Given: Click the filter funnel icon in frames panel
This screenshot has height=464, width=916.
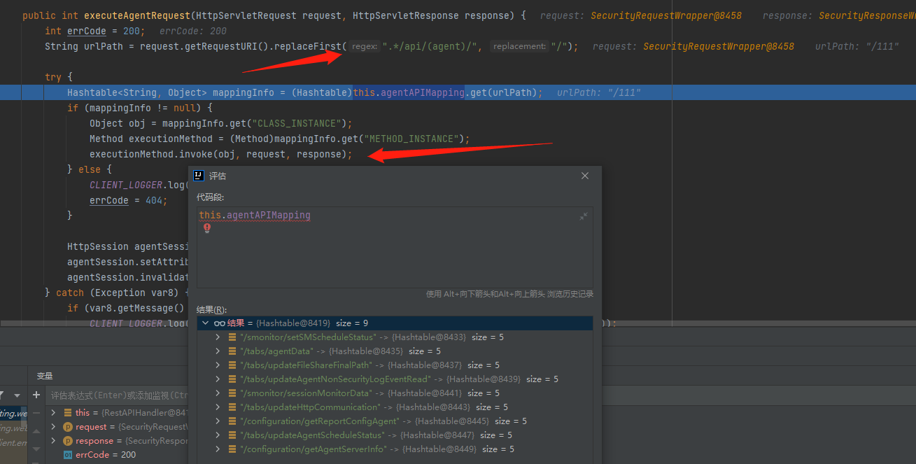Looking at the screenshot, I should [2, 395].
